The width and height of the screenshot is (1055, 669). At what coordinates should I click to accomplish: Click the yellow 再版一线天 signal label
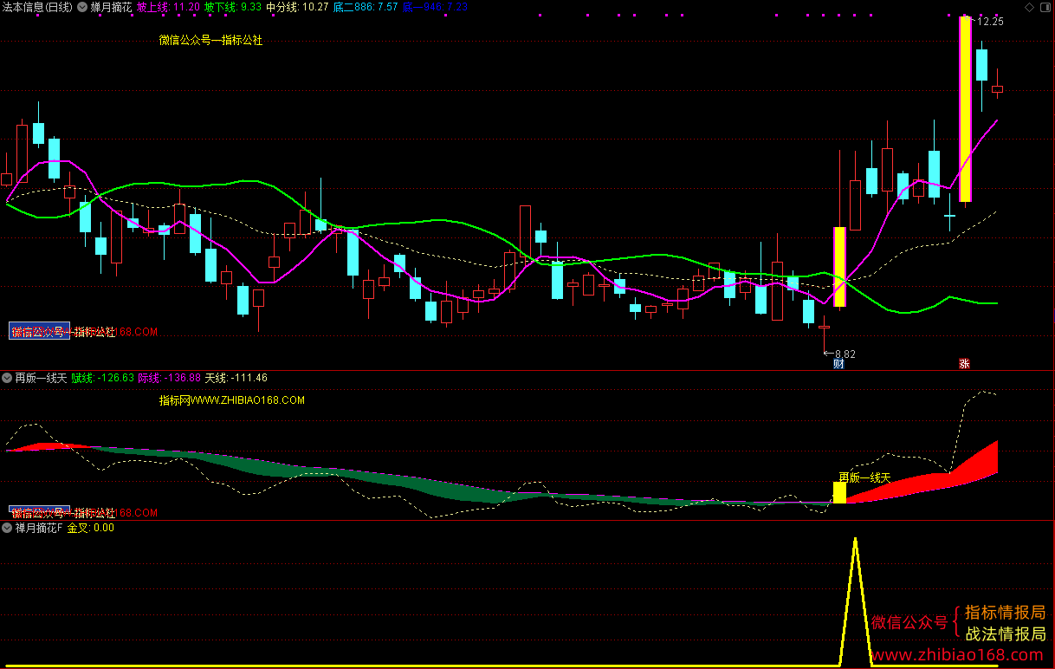click(864, 477)
